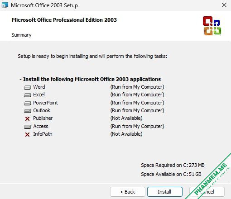Close the Setup window
The image size is (231, 199).
224,5
